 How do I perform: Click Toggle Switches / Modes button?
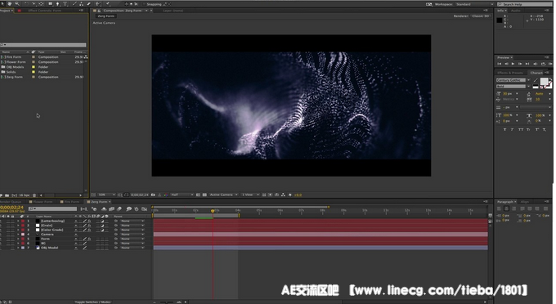pos(92,302)
